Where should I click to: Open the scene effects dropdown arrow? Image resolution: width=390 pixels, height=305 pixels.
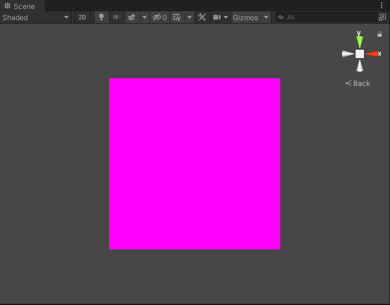pos(145,17)
